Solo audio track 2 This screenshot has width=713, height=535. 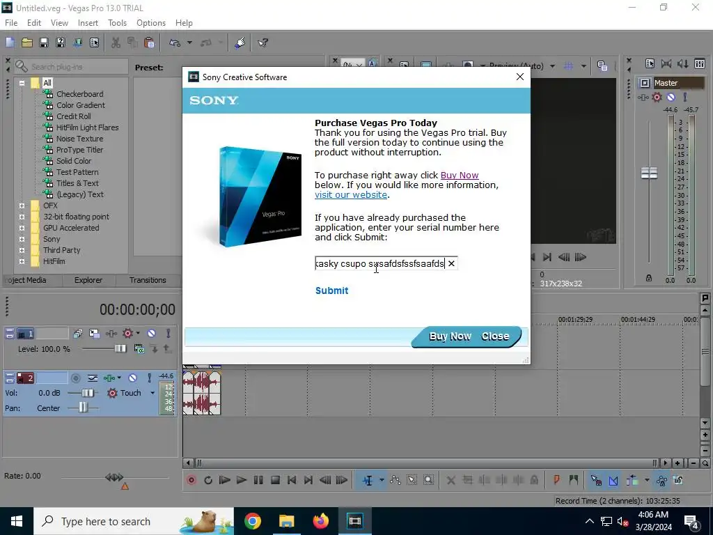click(x=149, y=378)
